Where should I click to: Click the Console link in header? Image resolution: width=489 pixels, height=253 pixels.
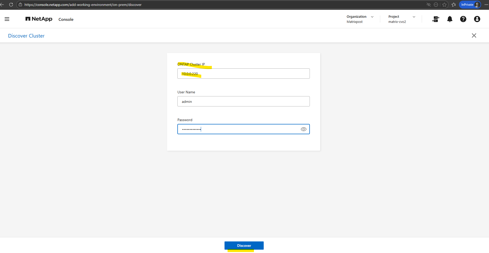66,19
